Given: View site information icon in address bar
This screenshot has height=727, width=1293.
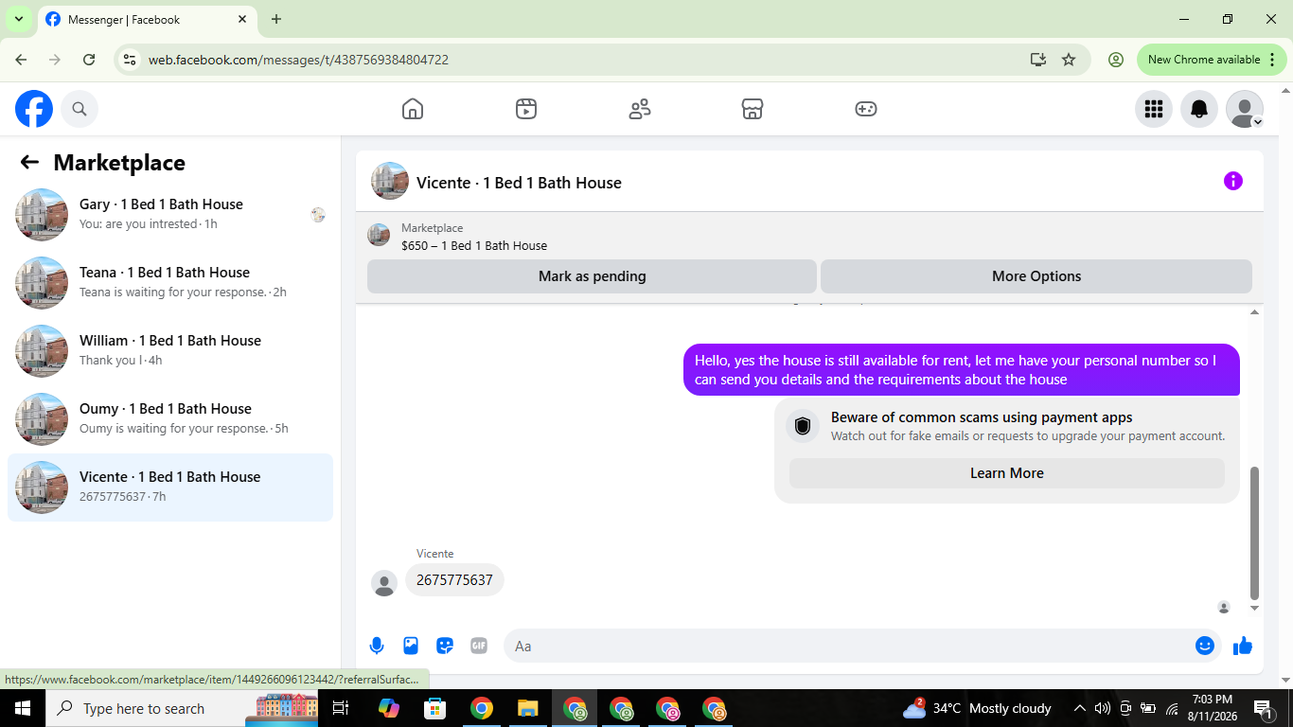Looking at the screenshot, I should [131, 60].
